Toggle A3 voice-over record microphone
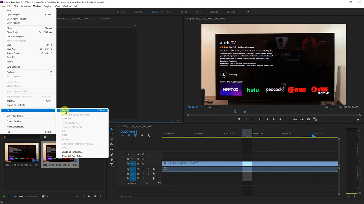The image size is (364, 204). click(x=153, y=178)
